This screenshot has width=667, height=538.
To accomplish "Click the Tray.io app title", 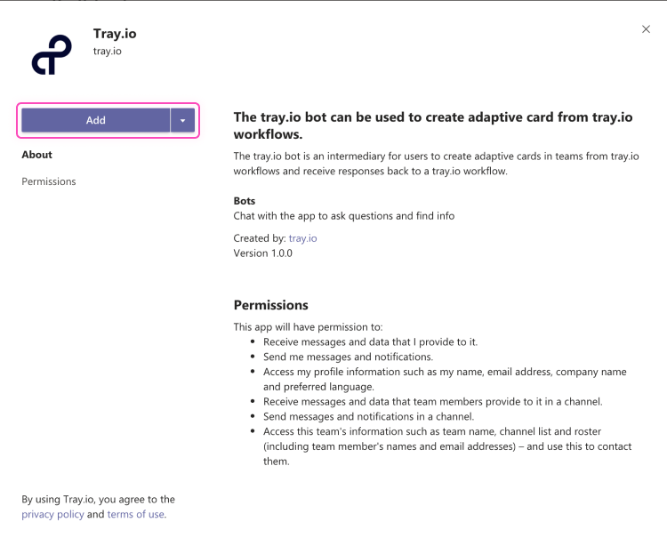I will (115, 35).
